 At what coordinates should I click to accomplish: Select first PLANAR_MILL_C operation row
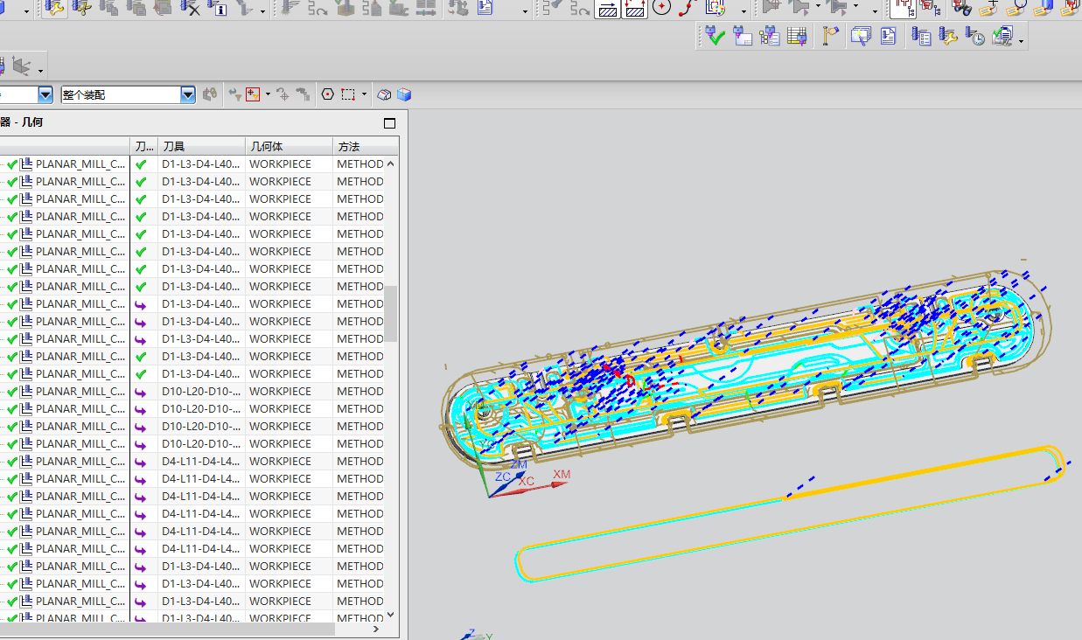pyautogui.click(x=79, y=163)
